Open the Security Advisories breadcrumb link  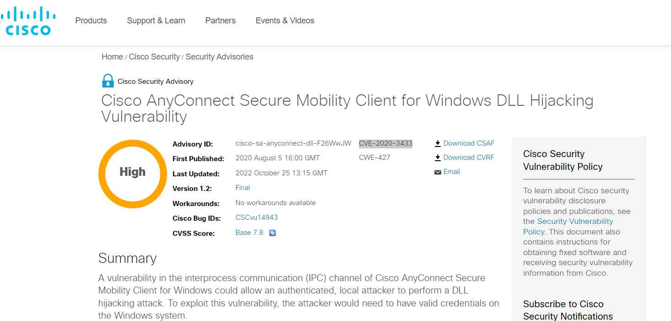coord(219,56)
